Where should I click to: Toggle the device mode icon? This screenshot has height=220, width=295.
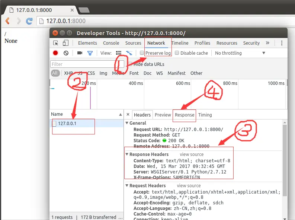click(x=65, y=43)
